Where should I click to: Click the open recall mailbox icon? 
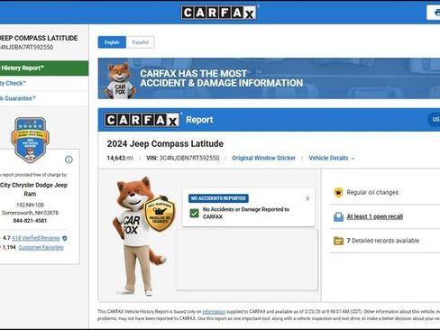pos(338,216)
